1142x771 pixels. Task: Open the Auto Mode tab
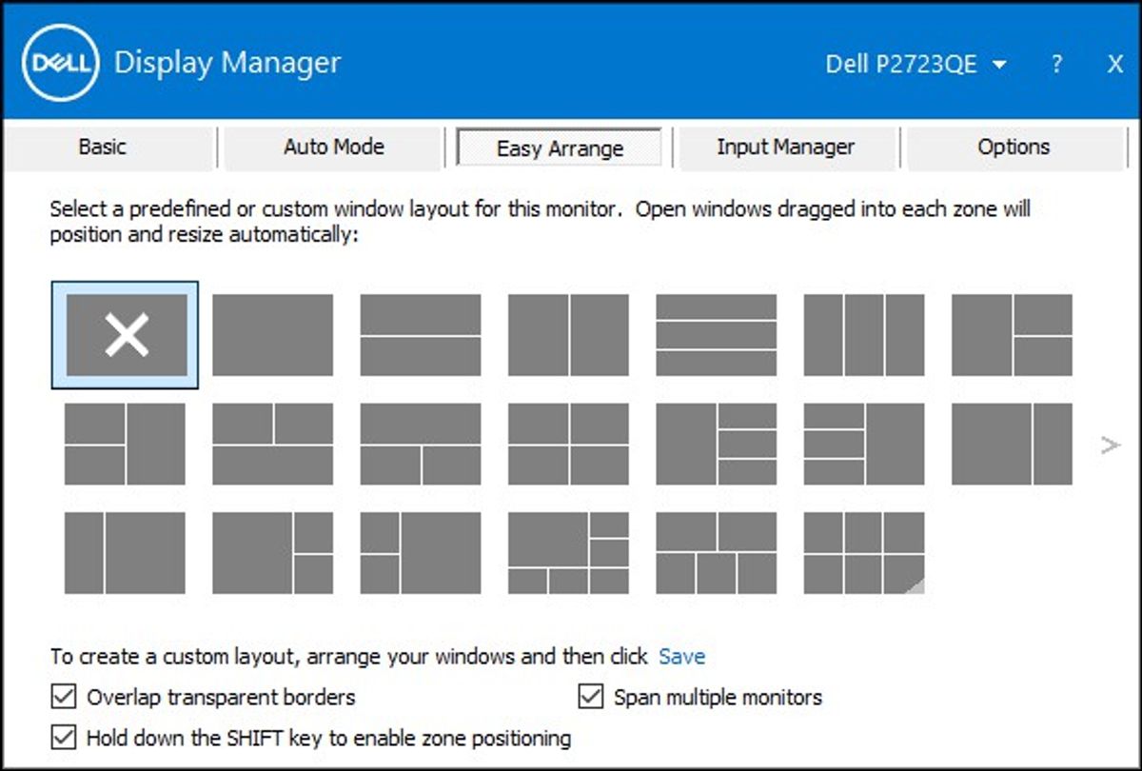pyautogui.click(x=334, y=148)
